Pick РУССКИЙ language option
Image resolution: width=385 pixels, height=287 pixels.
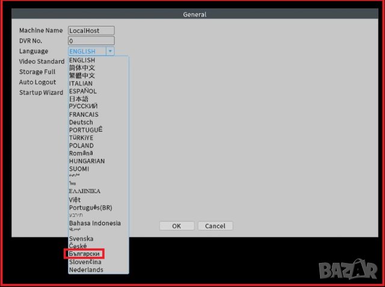[83, 106]
